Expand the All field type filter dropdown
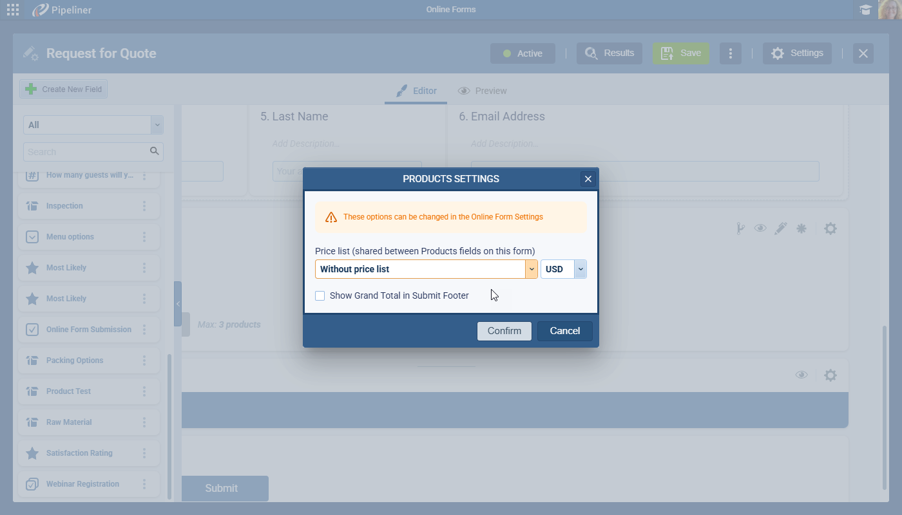 (157, 125)
